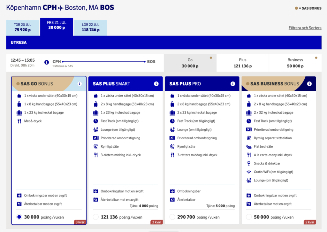Click the 12:45 – 15:05 flight time
This screenshot has height=232, width=327.
(x=23, y=60)
